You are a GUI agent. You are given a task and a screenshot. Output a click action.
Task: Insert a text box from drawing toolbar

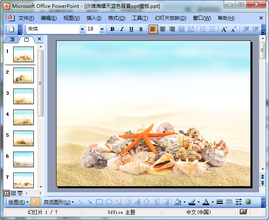point(118,202)
